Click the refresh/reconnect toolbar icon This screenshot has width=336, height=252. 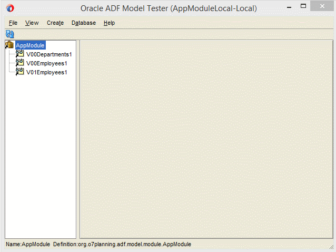(x=9, y=34)
